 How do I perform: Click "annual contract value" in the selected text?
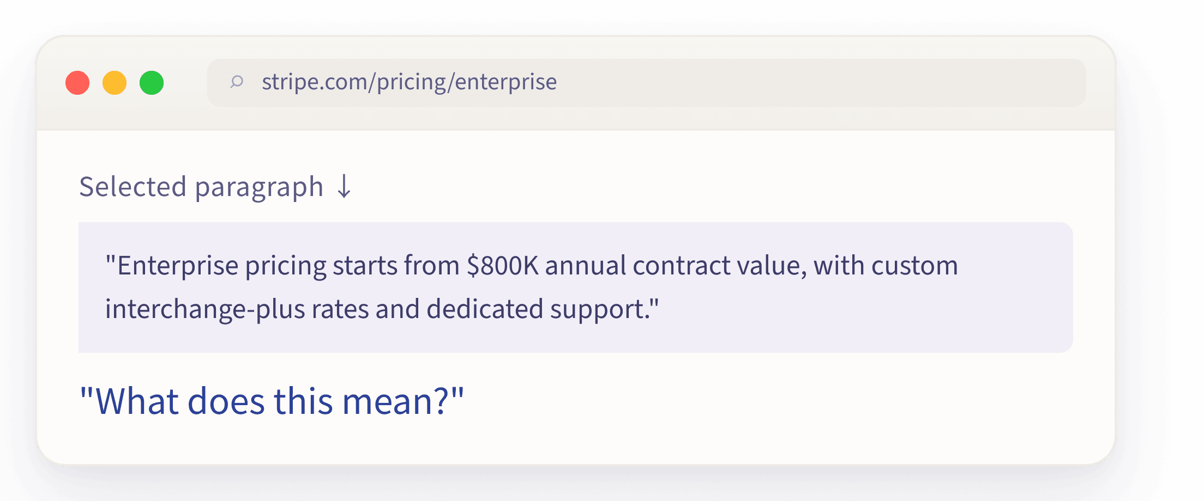(673, 266)
